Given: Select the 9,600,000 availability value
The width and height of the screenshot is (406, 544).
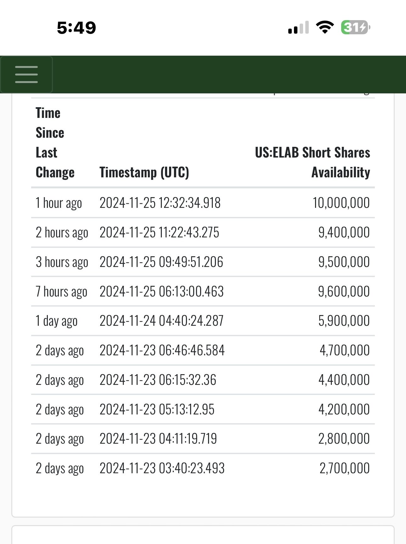Looking at the screenshot, I should click(x=344, y=291).
